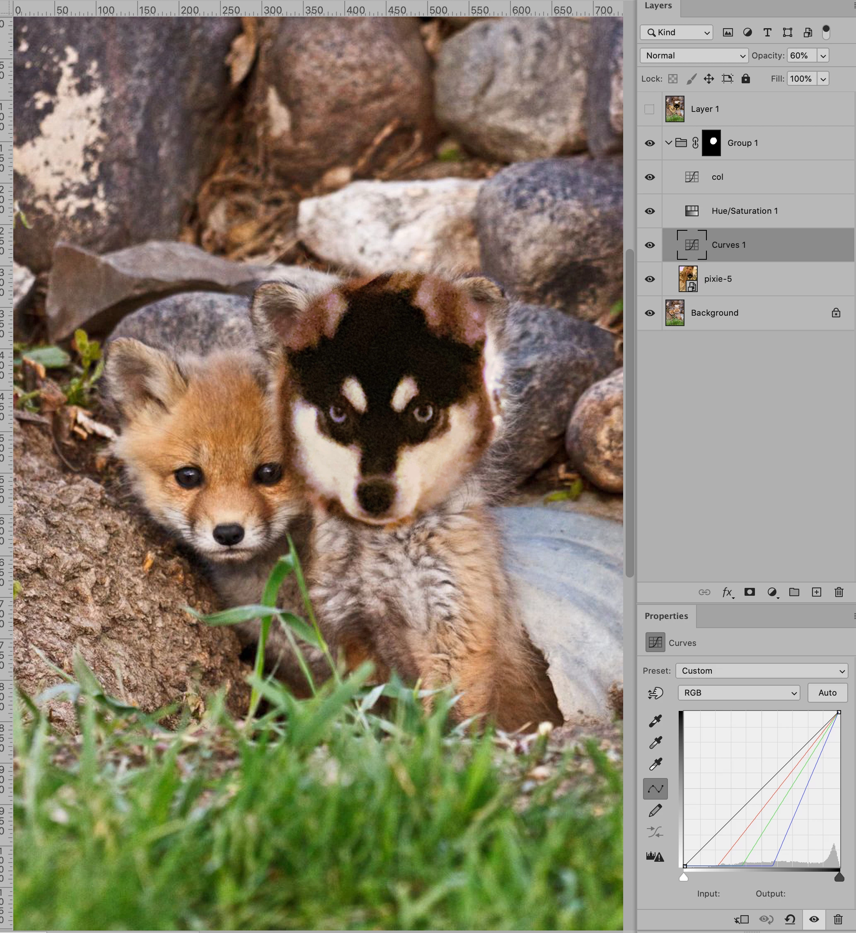Select the draw-curve pencil tool
856x933 pixels.
coord(655,811)
